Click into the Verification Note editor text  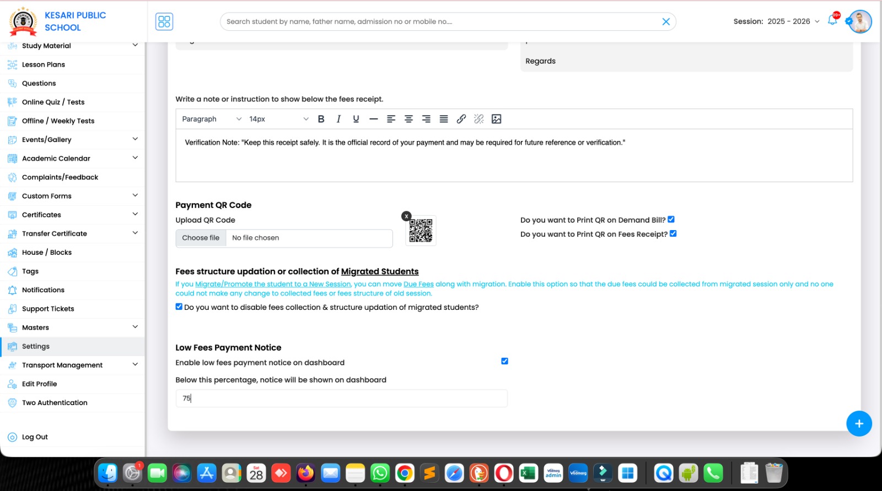pyautogui.click(x=405, y=142)
